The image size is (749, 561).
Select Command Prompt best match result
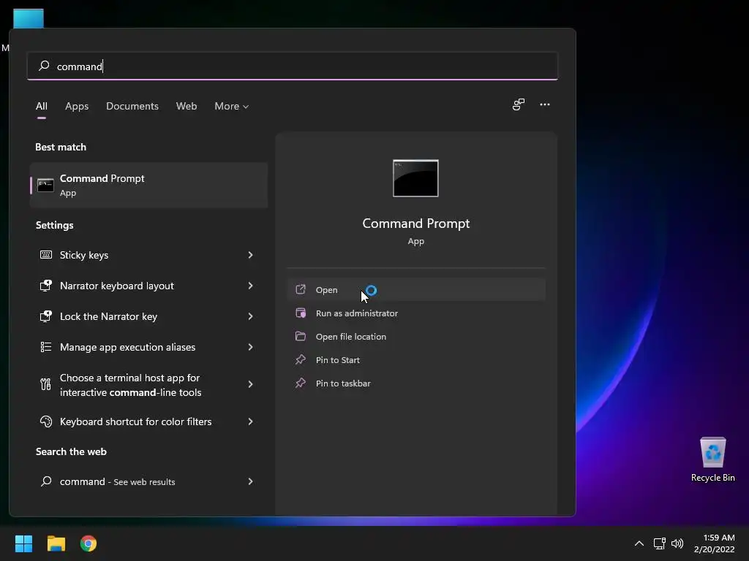149,185
